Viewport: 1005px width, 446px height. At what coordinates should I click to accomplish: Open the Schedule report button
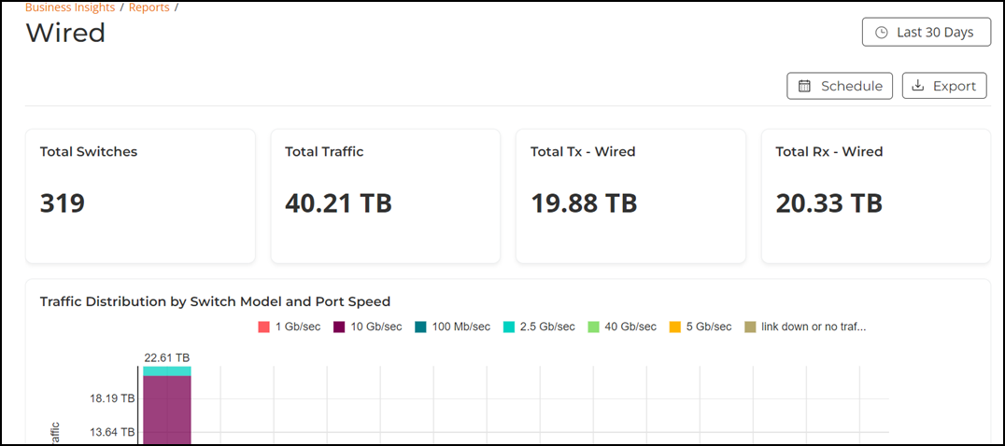pyautogui.click(x=840, y=86)
